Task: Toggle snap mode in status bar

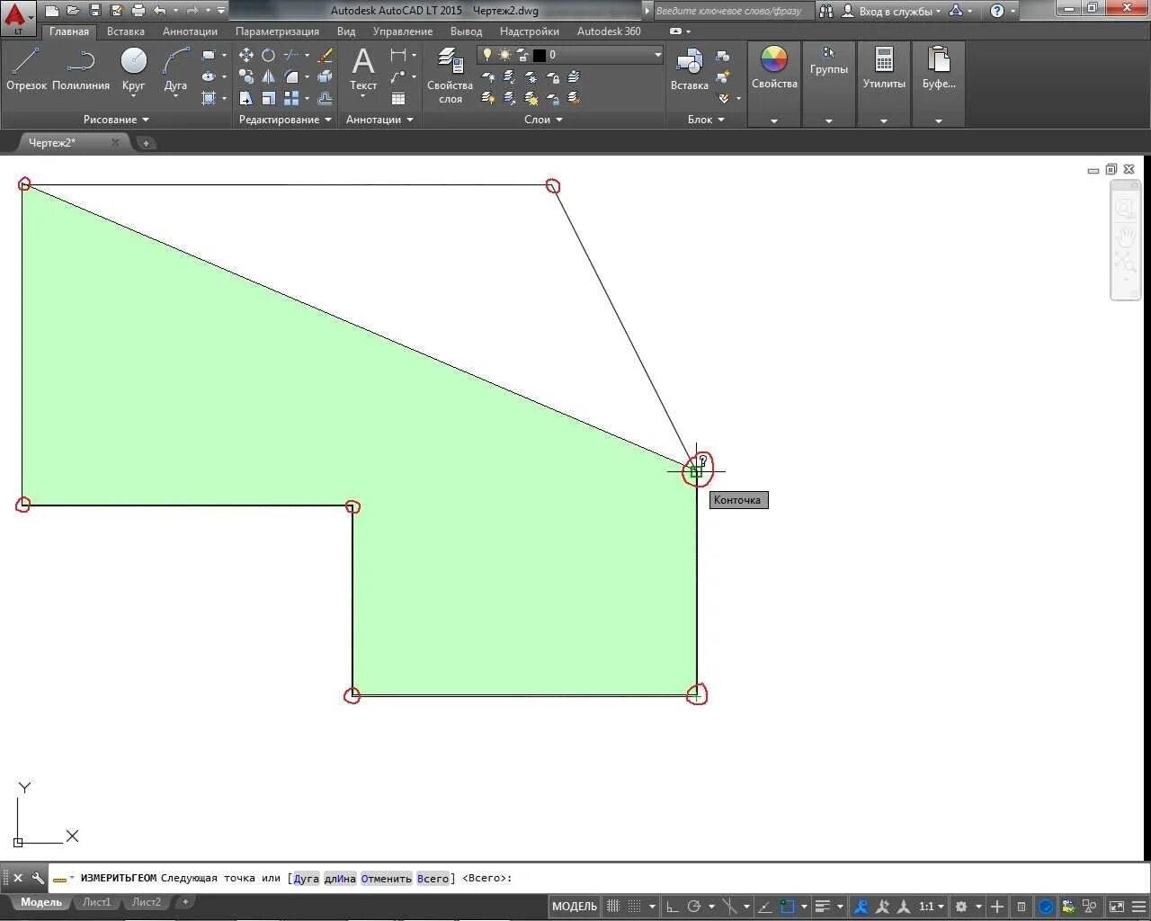Action: (x=635, y=907)
